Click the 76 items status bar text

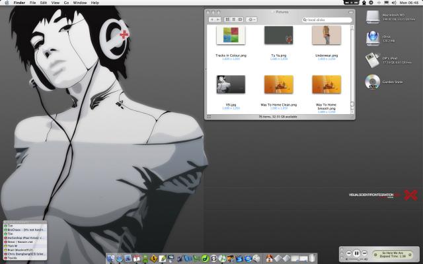pos(278,117)
